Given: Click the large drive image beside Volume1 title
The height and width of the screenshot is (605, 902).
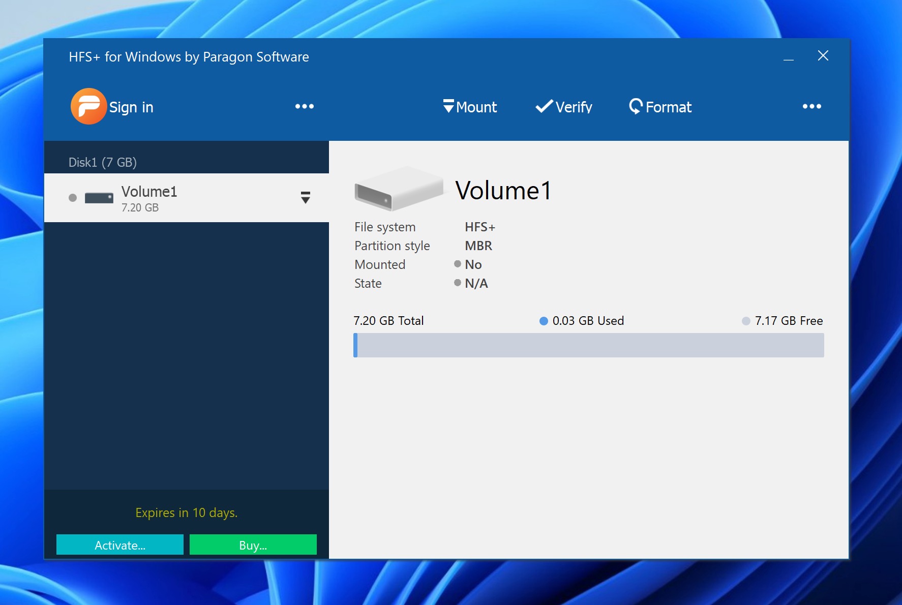Looking at the screenshot, I should (x=399, y=189).
